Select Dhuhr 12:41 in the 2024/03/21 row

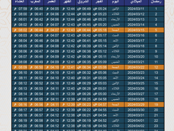(68, 62)
